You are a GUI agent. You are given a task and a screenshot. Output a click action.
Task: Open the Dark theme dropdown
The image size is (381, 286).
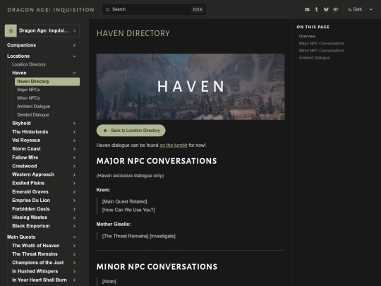point(360,9)
